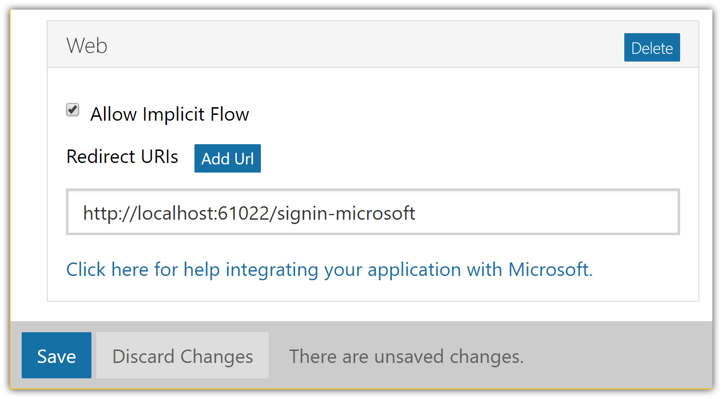Click the Allow Implicit Flow label text
Screen dimensions: 722x399
(169, 114)
